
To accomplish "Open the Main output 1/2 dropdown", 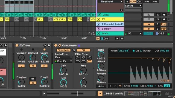I will 133,33.
